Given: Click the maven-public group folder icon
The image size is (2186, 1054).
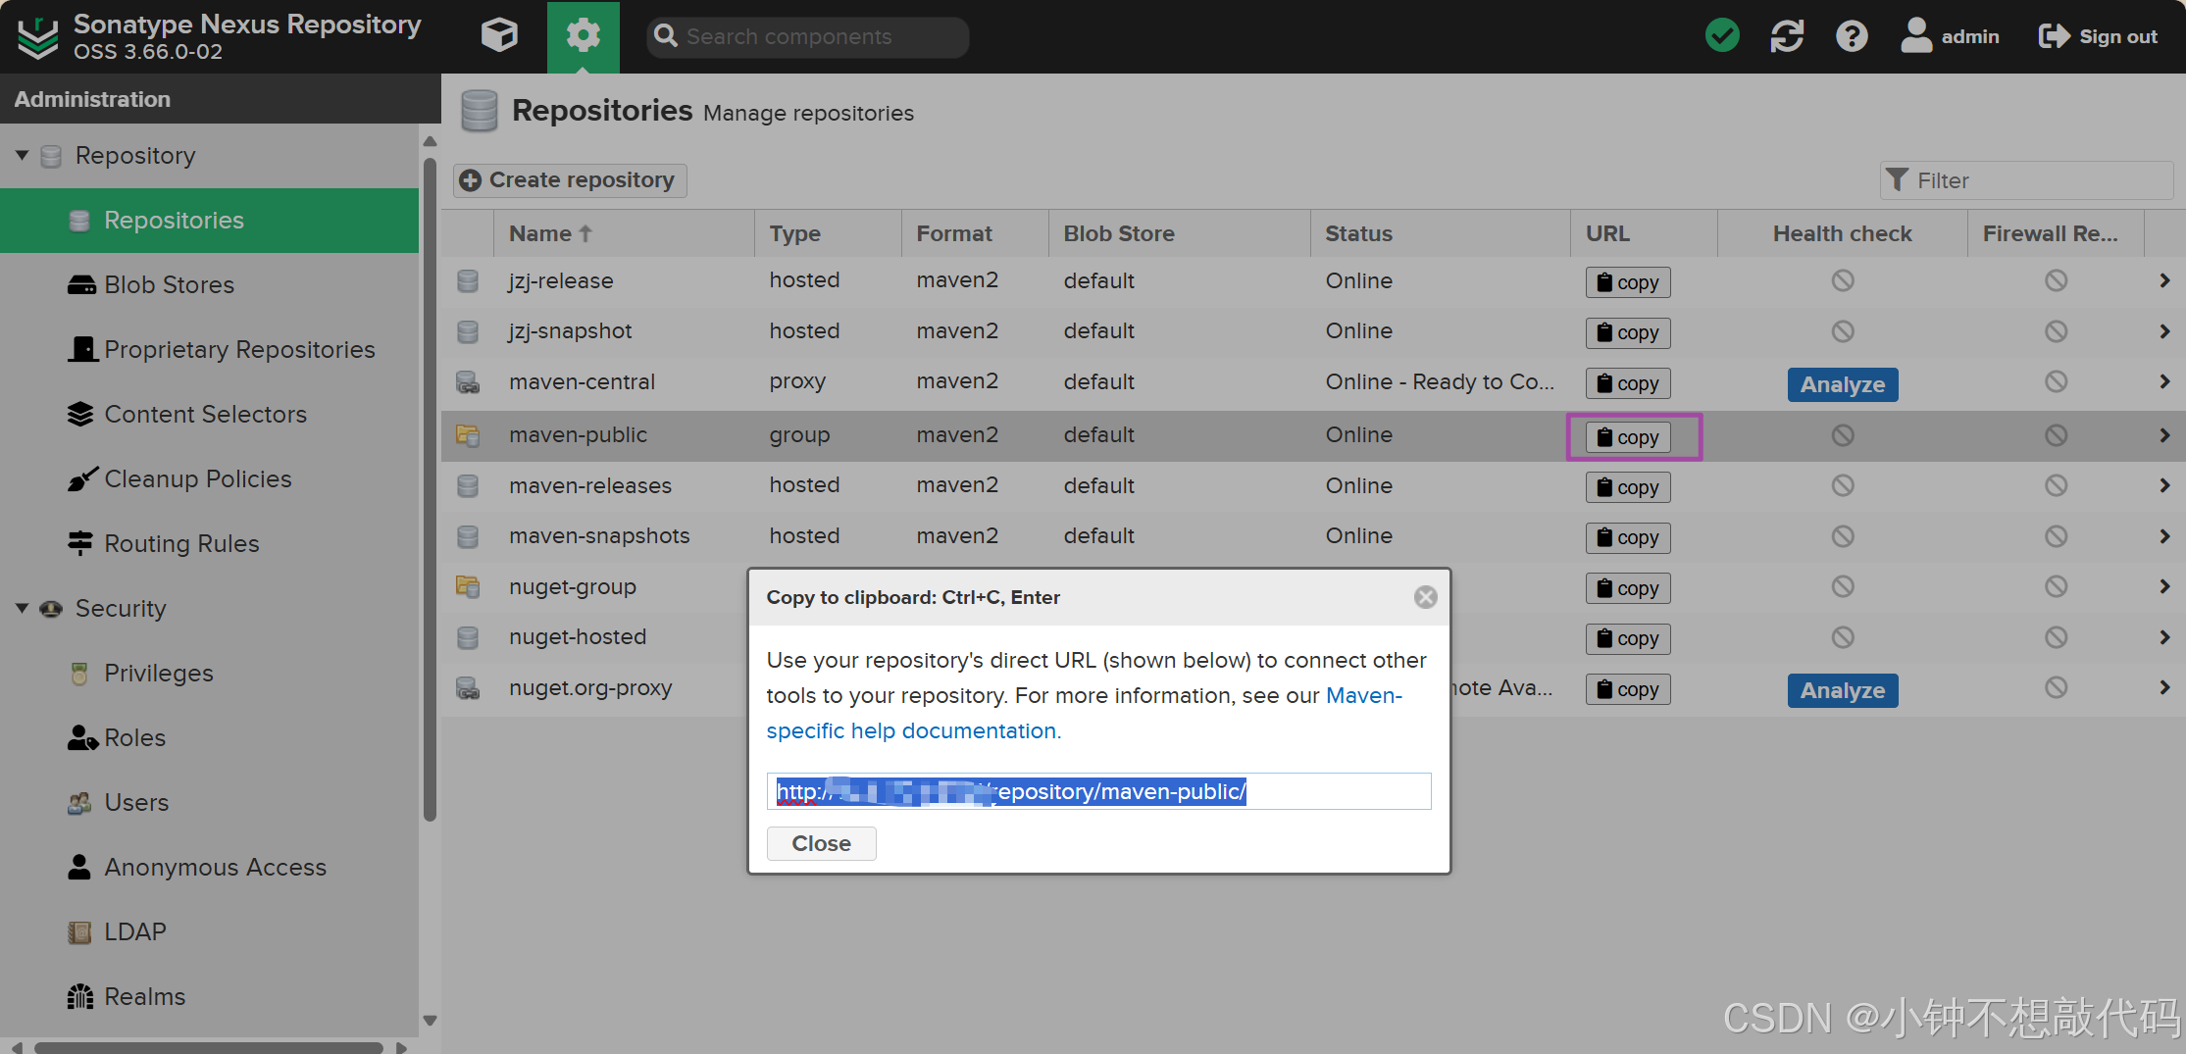Looking at the screenshot, I should click(468, 435).
